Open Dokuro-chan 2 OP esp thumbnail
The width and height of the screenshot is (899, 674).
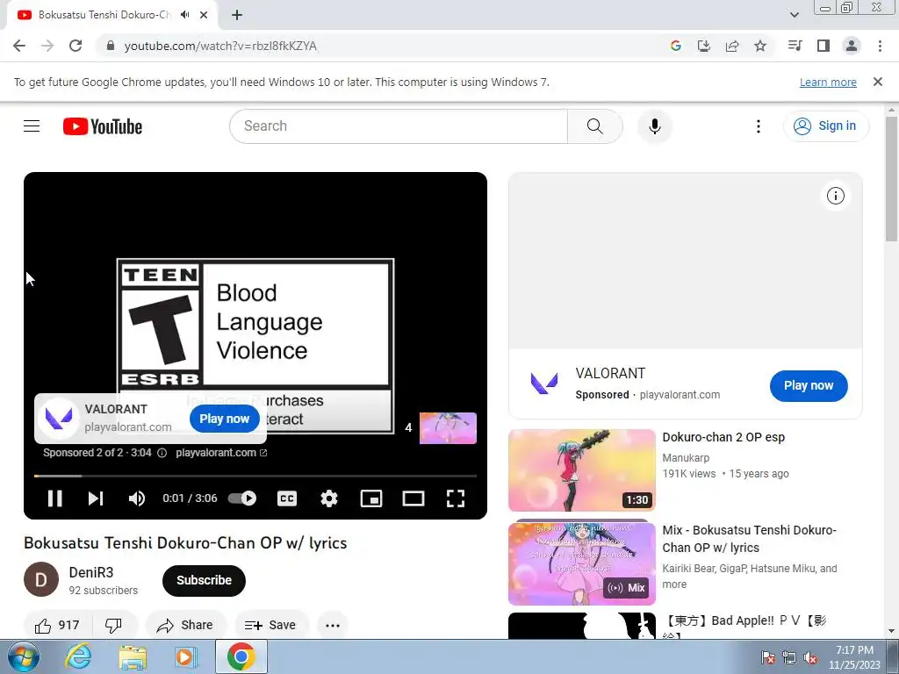[581, 470]
